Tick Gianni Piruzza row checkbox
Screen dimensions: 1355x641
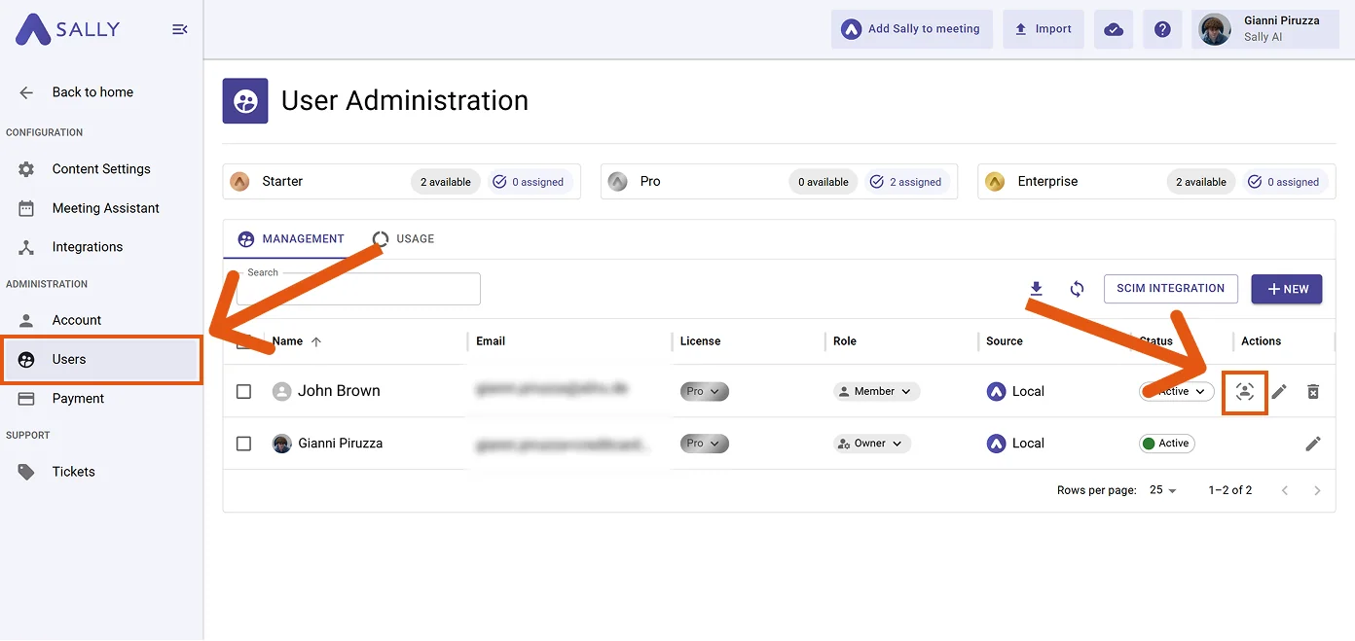pyautogui.click(x=244, y=444)
